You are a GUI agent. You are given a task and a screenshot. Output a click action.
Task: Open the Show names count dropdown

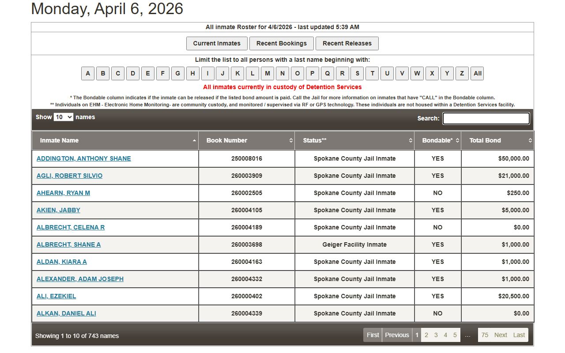pos(63,117)
